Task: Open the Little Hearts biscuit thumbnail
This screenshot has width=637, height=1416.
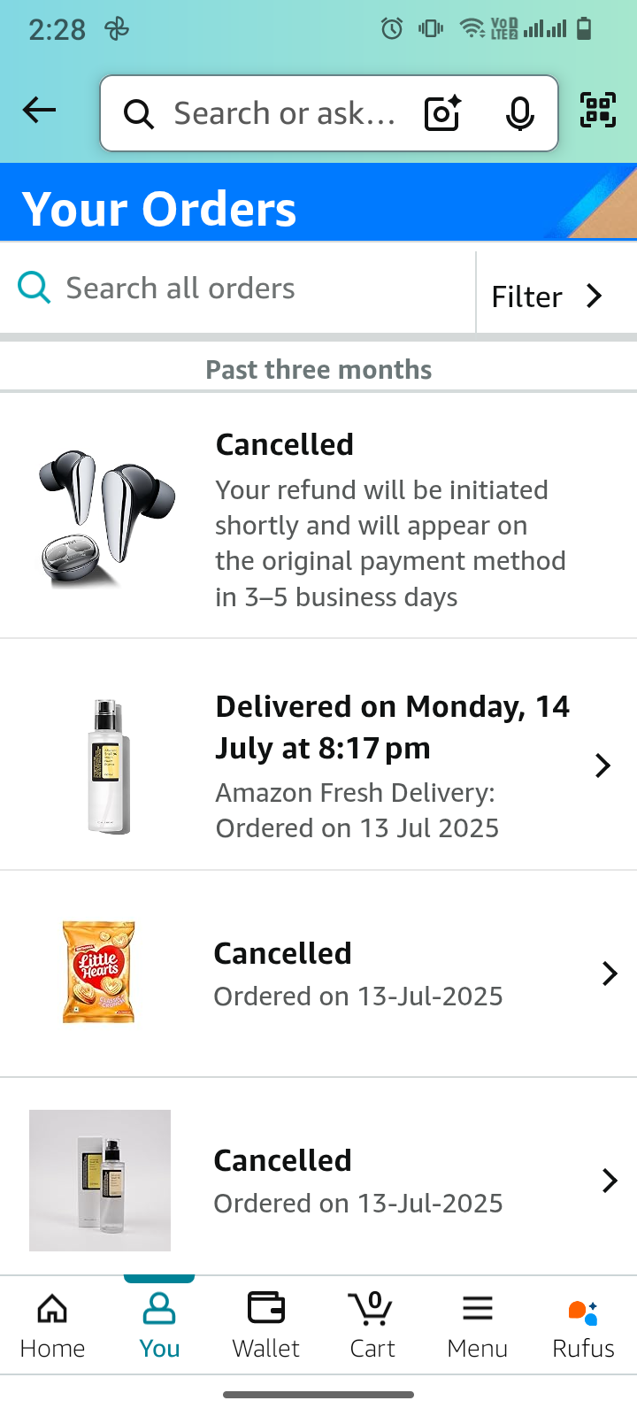Action: pyautogui.click(x=99, y=972)
